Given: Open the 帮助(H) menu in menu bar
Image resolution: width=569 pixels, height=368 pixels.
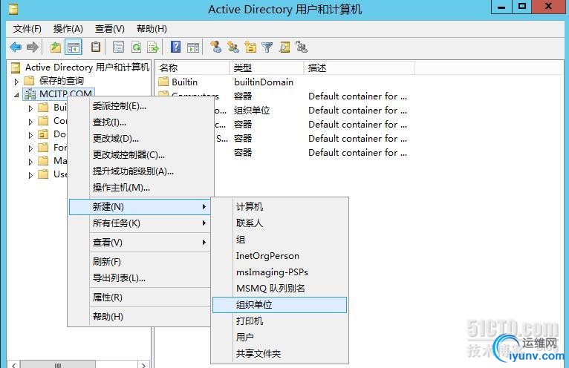Looking at the screenshot, I should (152, 29).
